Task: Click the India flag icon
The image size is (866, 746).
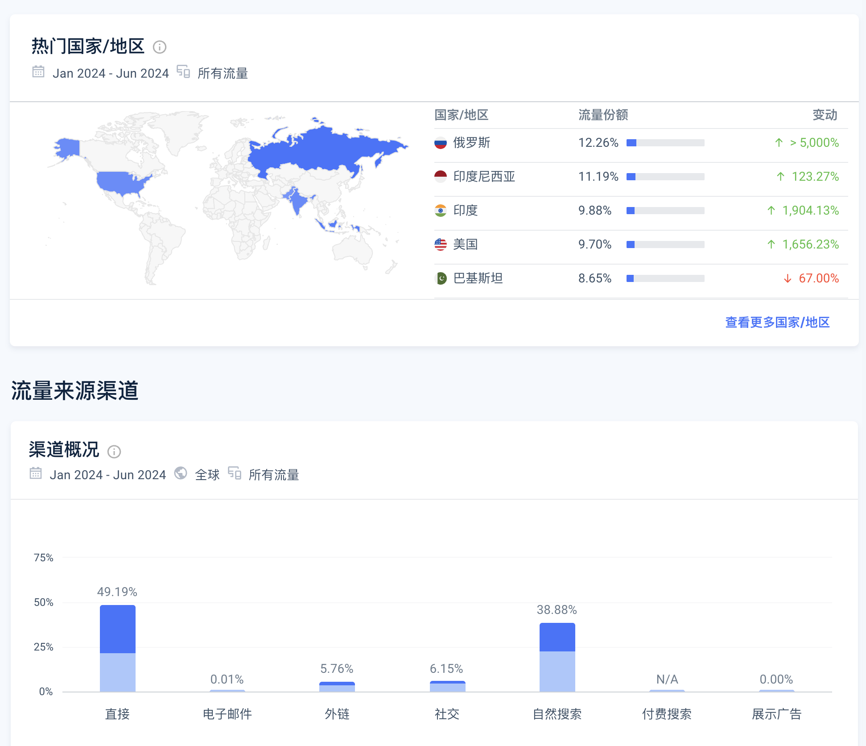Action: [x=441, y=211]
